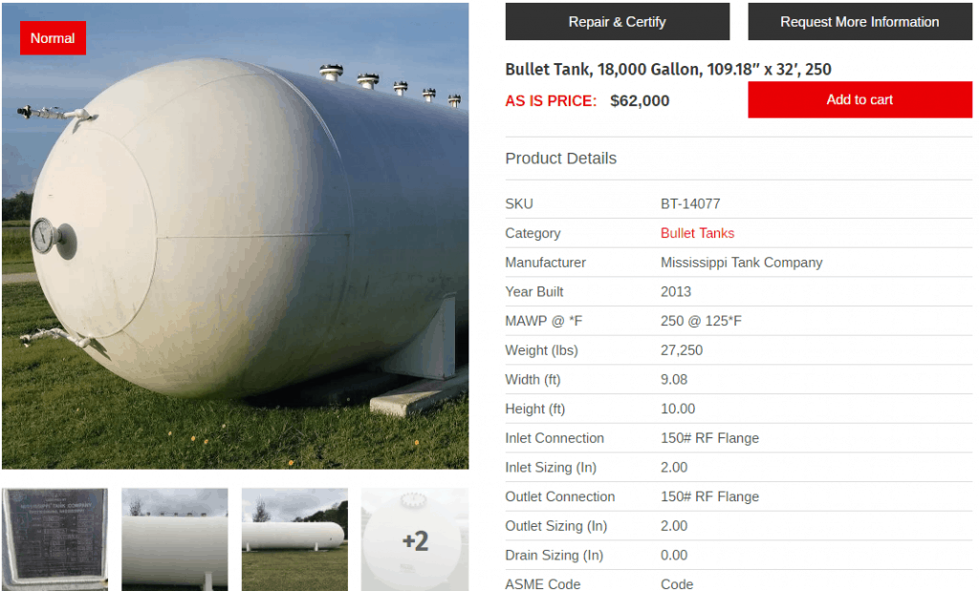Add the bullet tank to cart

tap(859, 99)
